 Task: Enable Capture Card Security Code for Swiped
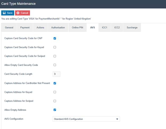point(55,56)
